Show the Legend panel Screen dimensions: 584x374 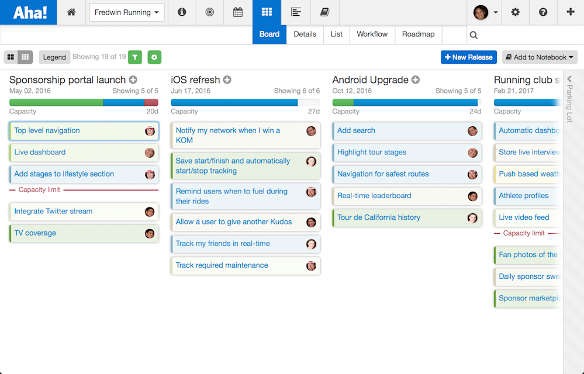click(54, 57)
